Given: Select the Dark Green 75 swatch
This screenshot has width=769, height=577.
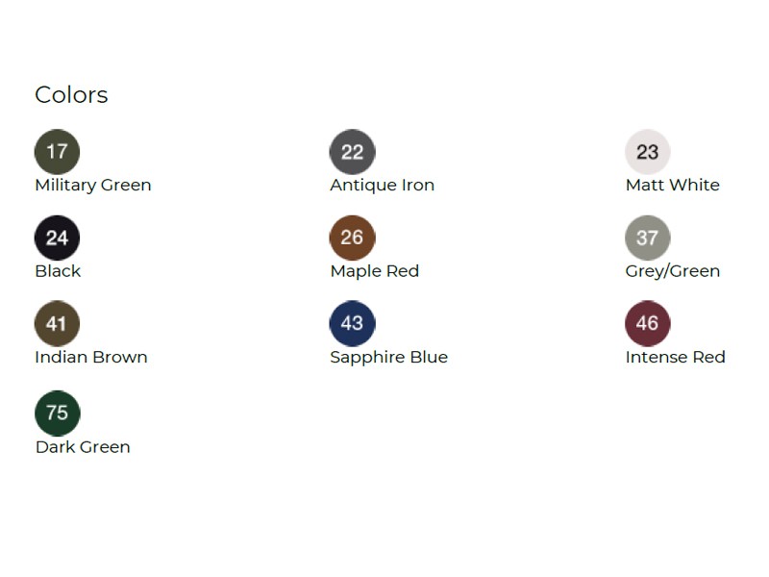Looking at the screenshot, I should click(x=57, y=413).
